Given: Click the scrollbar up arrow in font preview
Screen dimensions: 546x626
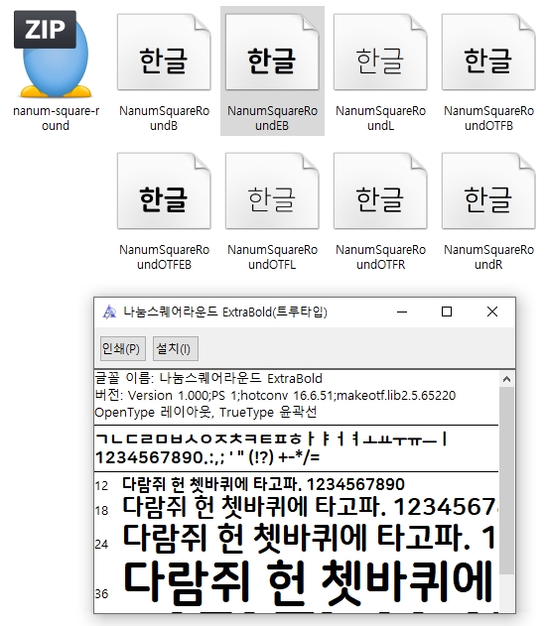Looking at the screenshot, I should click(506, 379).
